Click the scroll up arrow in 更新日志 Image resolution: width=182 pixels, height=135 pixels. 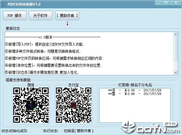point(176,34)
